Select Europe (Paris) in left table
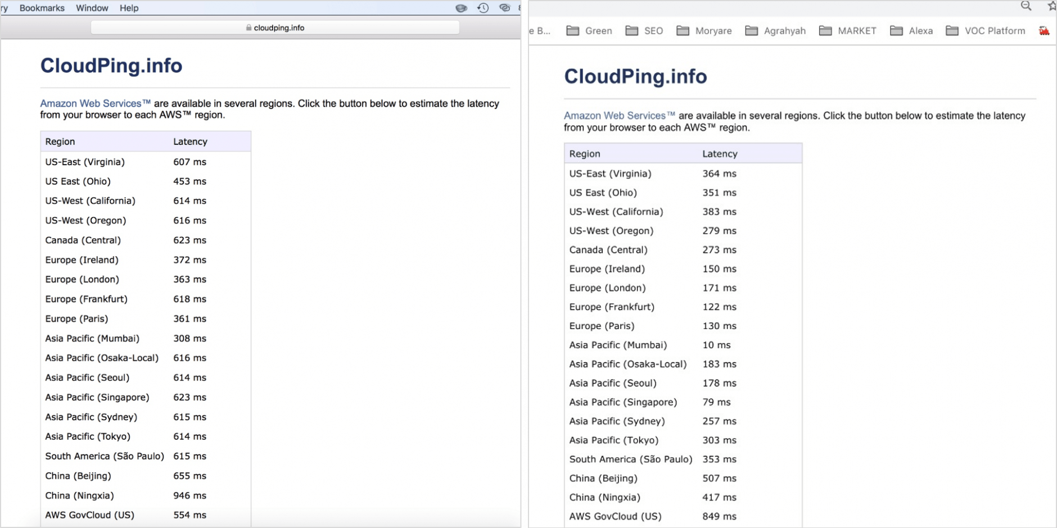 (76, 319)
